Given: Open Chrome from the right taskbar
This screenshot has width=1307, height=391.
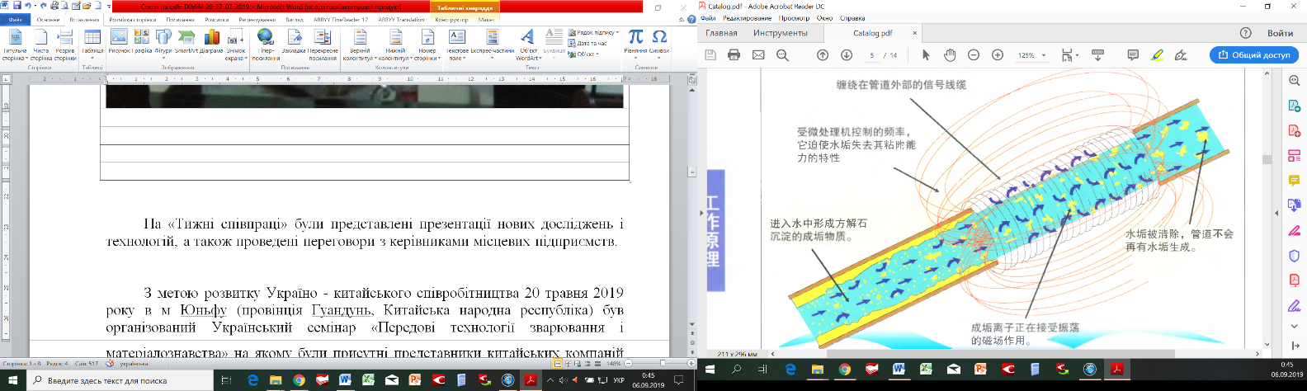Looking at the screenshot, I should click(844, 370).
